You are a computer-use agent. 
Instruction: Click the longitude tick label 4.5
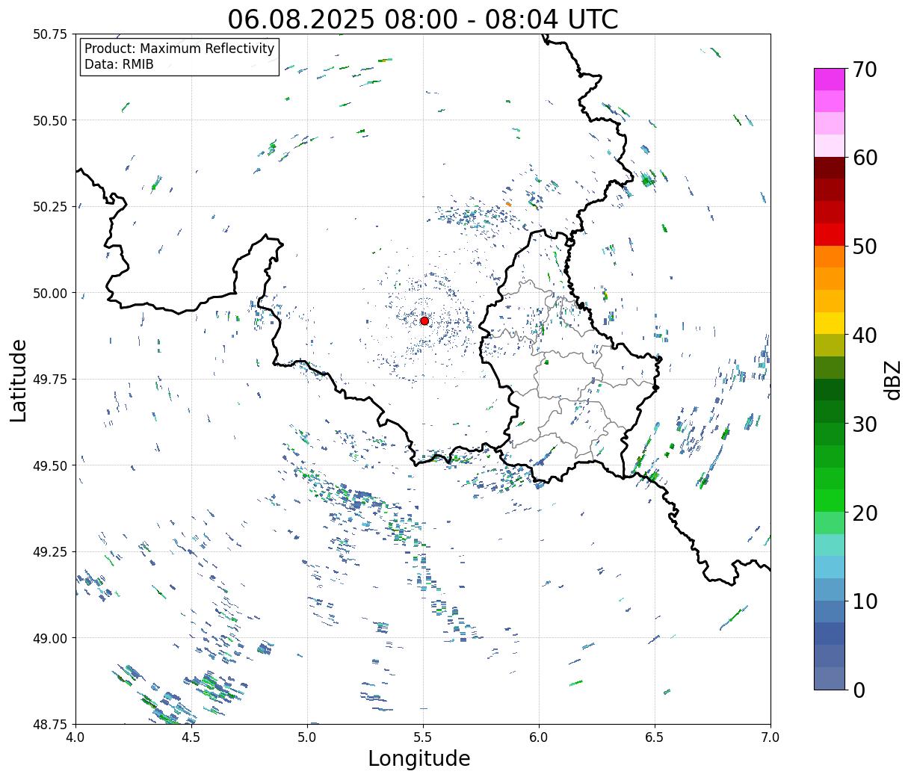pos(191,737)
